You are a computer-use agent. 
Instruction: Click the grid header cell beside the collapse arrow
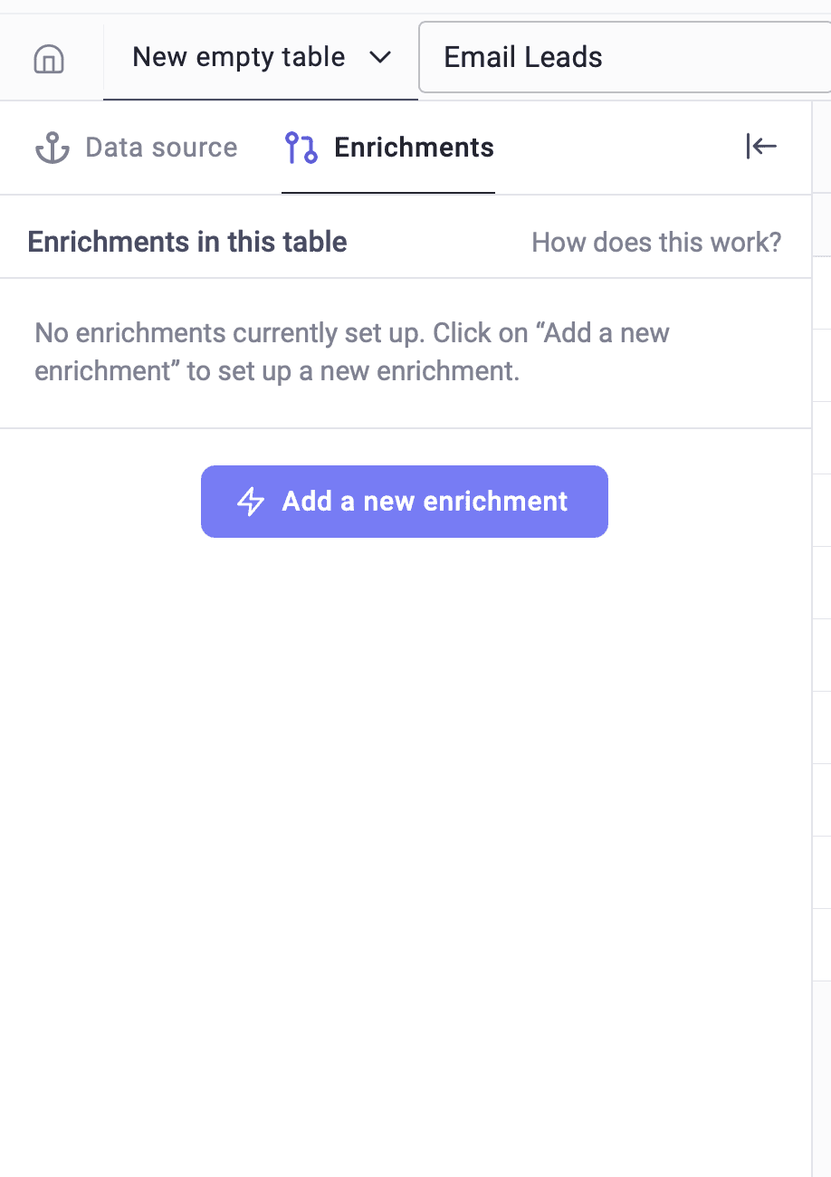coord(822,148)
